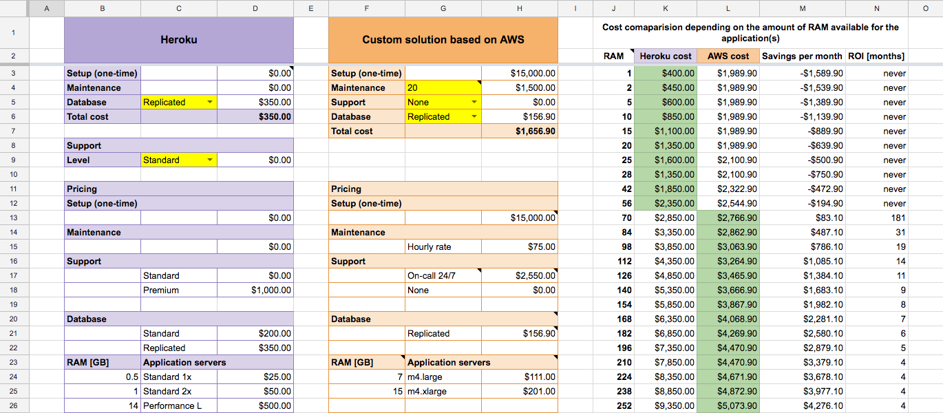Select the Performance L cell
This screenshot has height=413, width=943.
tap(178, 405)
